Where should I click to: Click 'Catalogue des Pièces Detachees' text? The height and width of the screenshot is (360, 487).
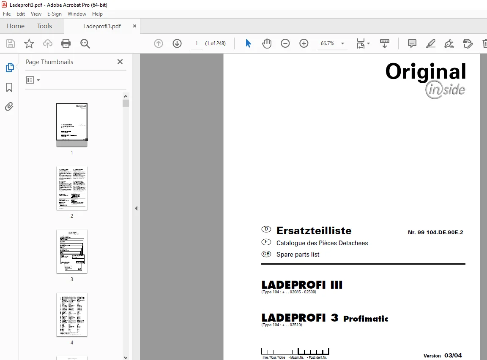point(322,243)
